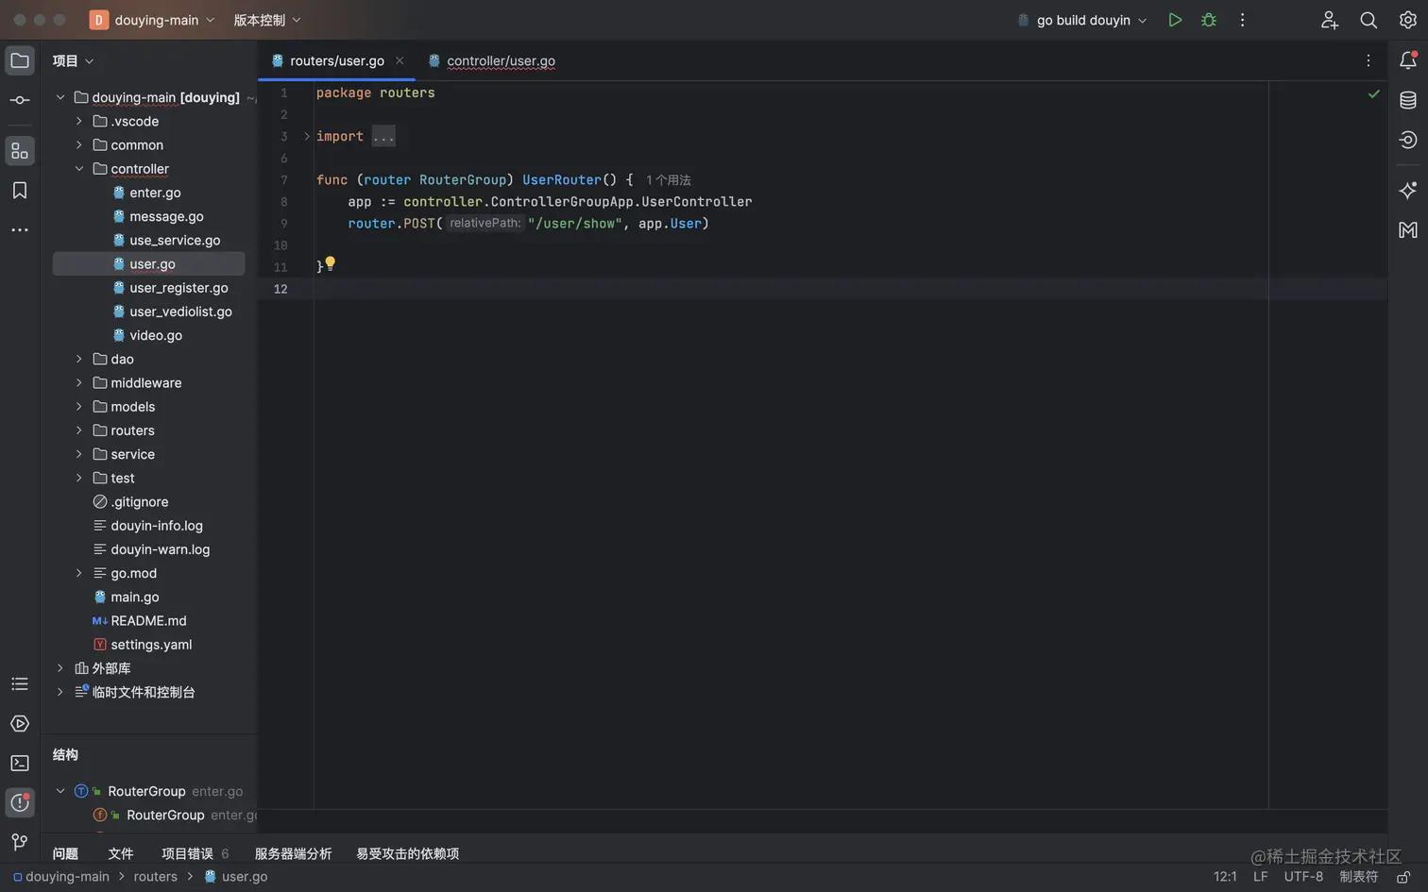1428x892 pixels.
Task: Collapse the RouterGroup structure node
Action: (60, 791)
